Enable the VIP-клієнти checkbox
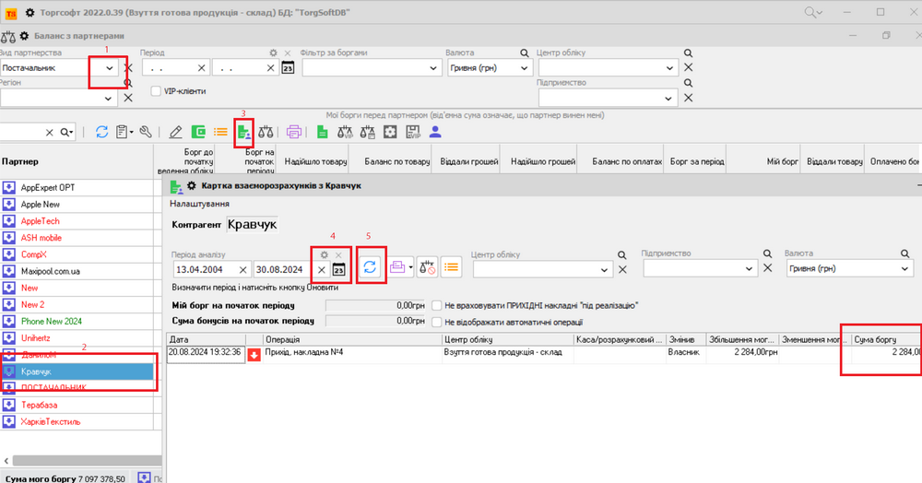This screenshot has width=922, height=483. (x=157, y=91)
